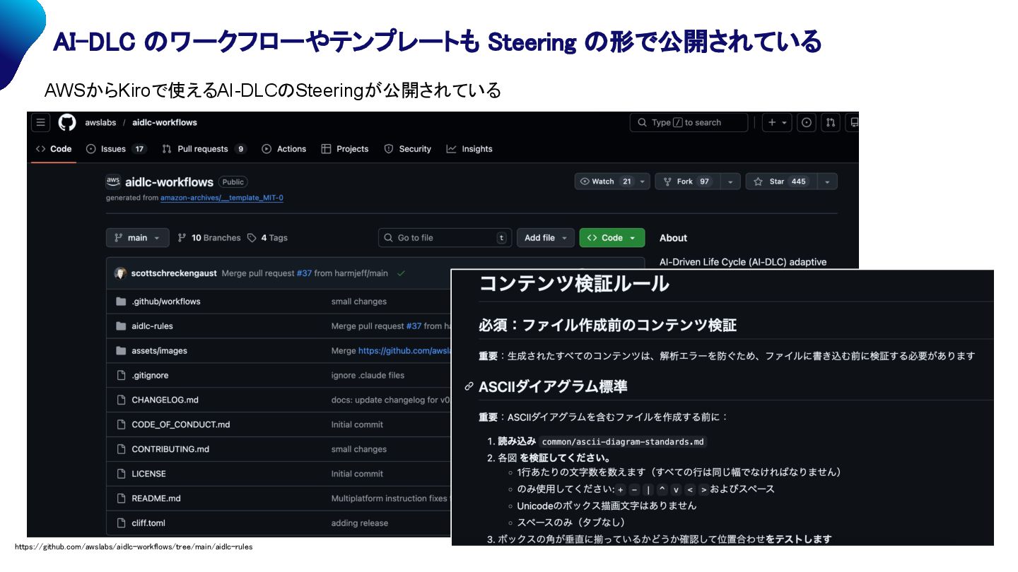Click the anchor link icon beside ASCIIダイアグラム標準
1018x572 pixels.
[x=469, y=387]
